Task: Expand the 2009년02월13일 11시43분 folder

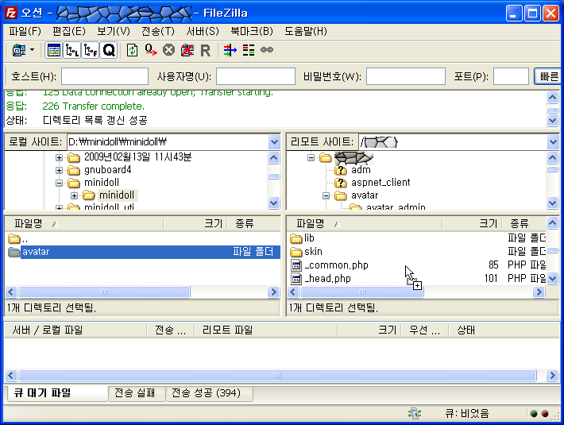Action: 60,157
